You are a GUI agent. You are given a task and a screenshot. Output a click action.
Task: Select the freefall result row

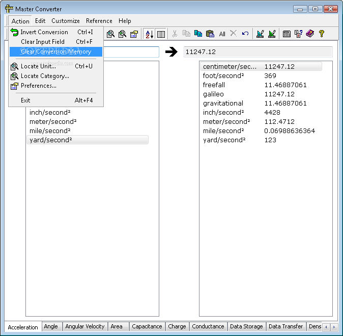(261, 85)
